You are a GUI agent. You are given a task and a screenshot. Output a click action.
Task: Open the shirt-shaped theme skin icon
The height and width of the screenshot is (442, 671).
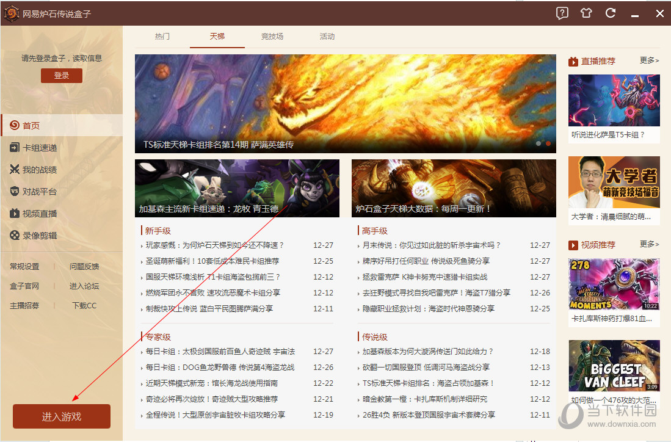586,13
